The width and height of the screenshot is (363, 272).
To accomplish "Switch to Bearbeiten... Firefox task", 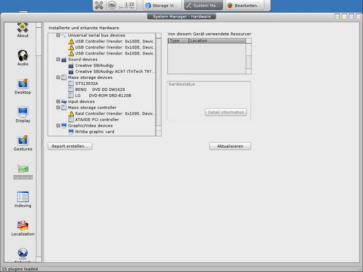I will (244, 5).
